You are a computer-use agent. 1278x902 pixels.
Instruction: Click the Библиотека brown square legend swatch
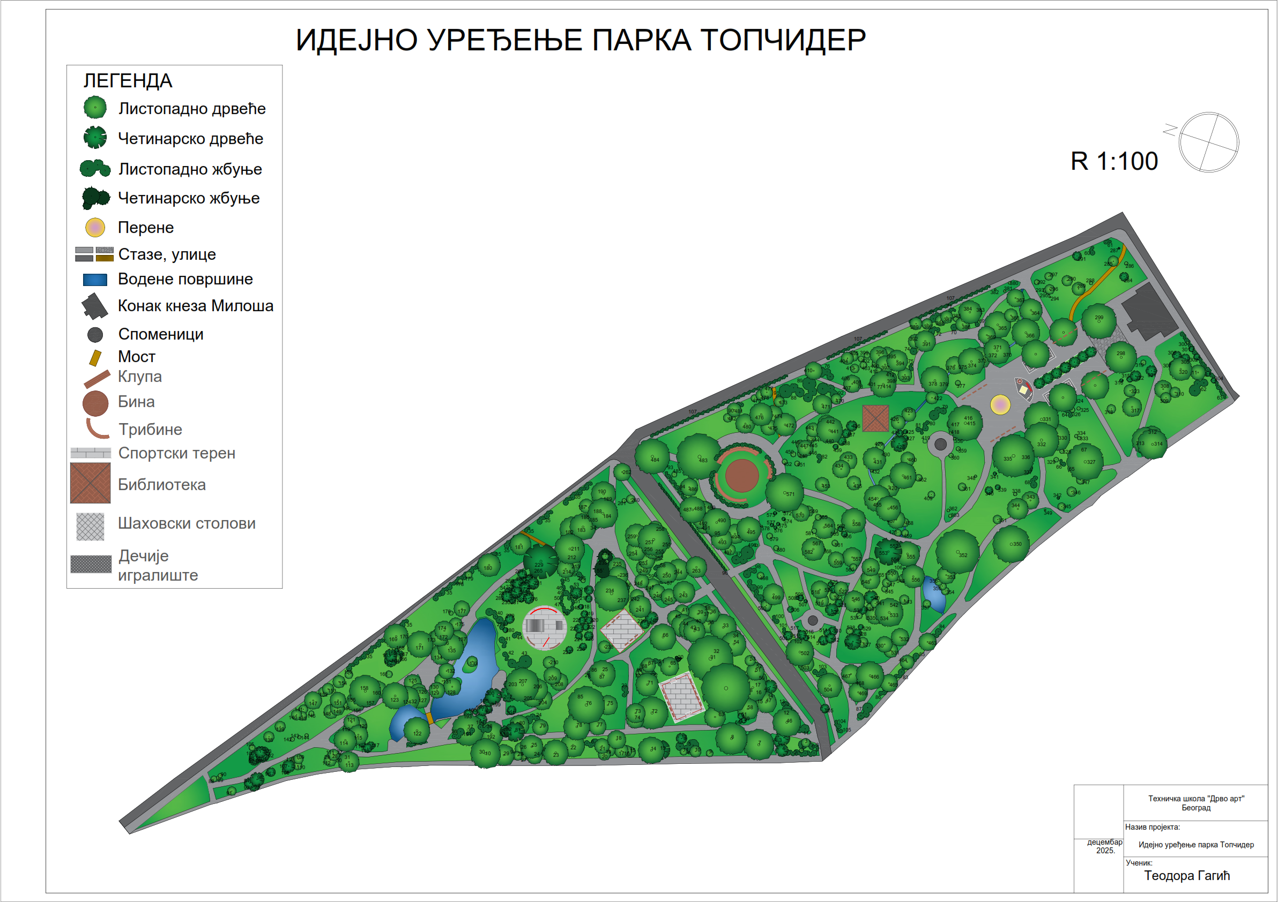[90, 483]
